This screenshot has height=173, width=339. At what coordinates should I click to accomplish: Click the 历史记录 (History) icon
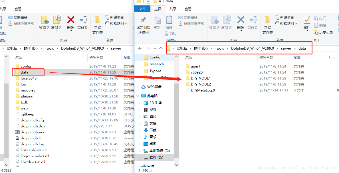pyautogui.click(x=324, y=32)
